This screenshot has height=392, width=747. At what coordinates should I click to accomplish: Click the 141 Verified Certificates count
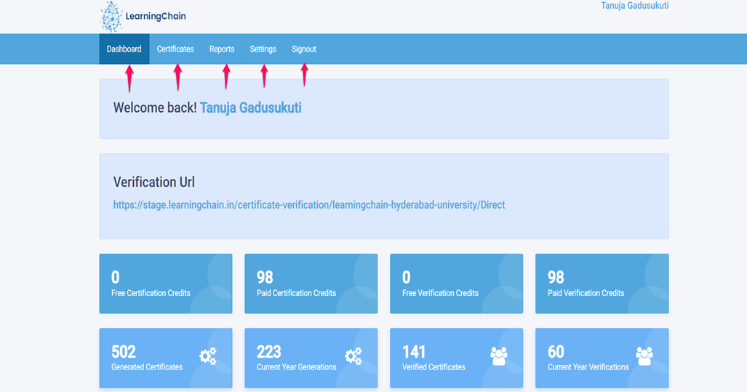click(x=414, y=352)
